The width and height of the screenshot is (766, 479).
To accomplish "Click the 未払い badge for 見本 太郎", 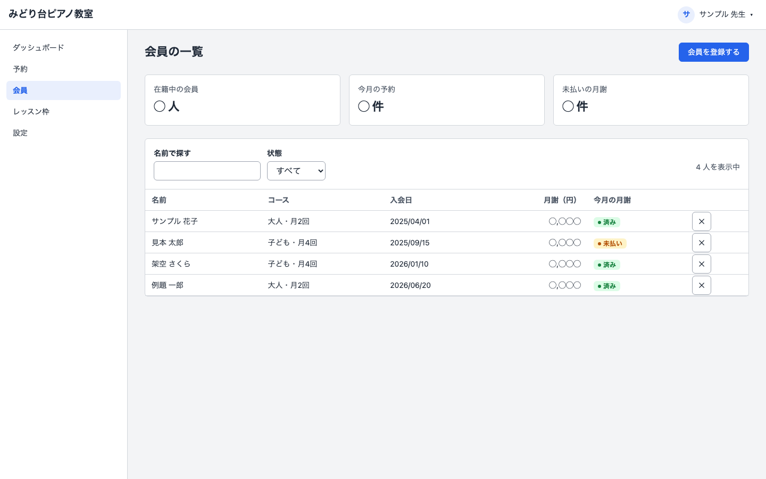I will pos(610,243).
